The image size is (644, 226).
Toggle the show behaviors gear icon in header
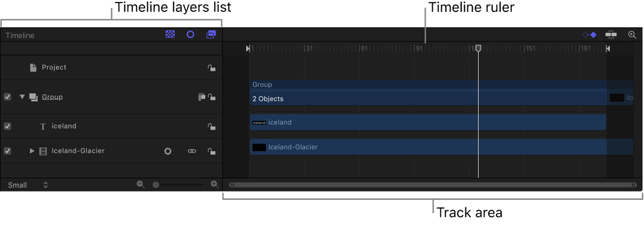click(x=190, y=35)
